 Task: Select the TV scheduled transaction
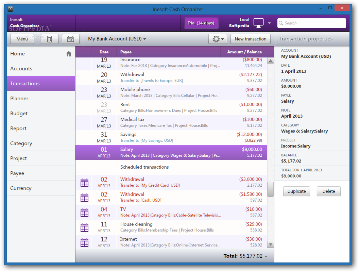[171, 213]
